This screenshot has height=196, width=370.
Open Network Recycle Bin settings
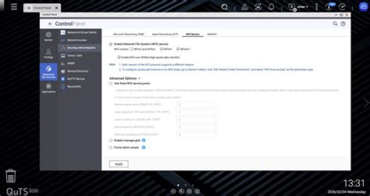tap(79, 86)
